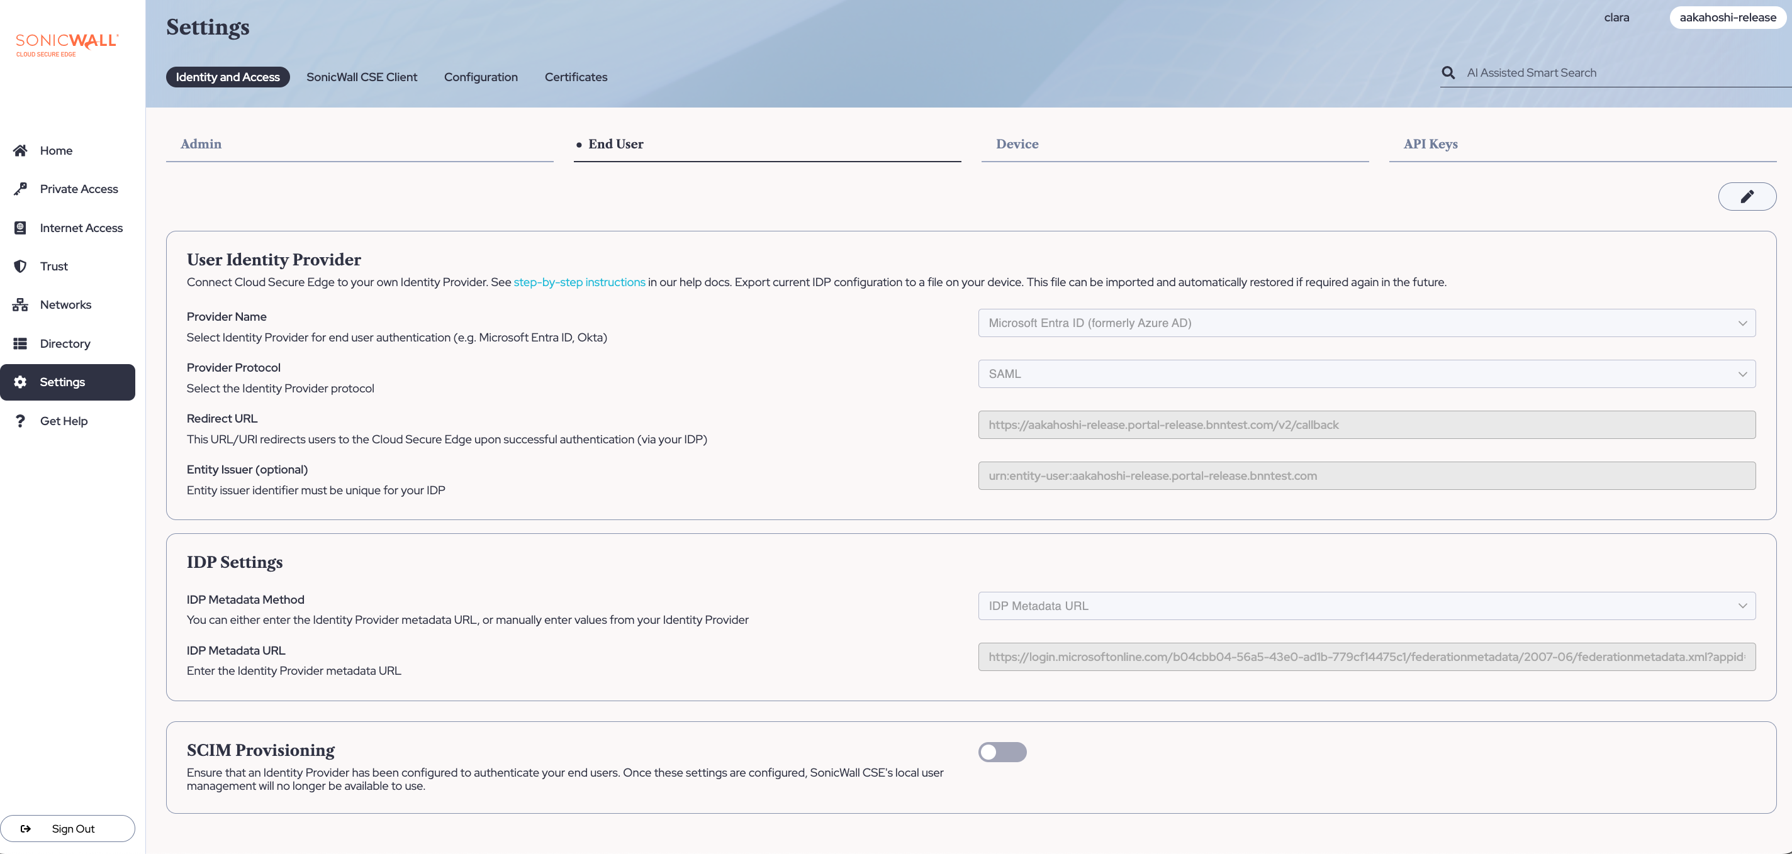Expand the Provider Protocol SAML dropdown

[x=1366, y=374]
